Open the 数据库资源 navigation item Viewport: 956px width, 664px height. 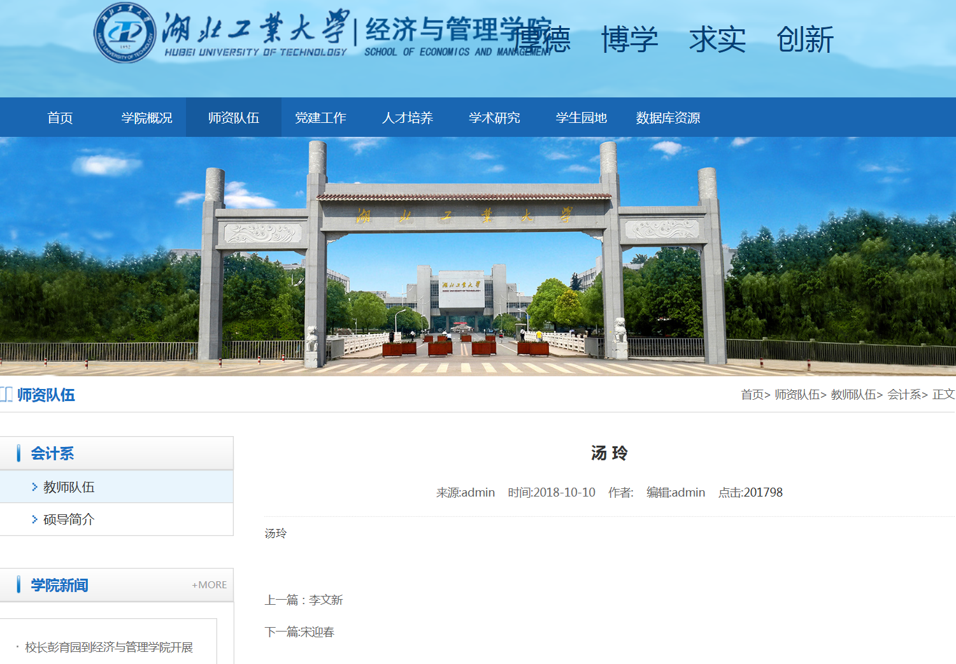tap(667, 117)
